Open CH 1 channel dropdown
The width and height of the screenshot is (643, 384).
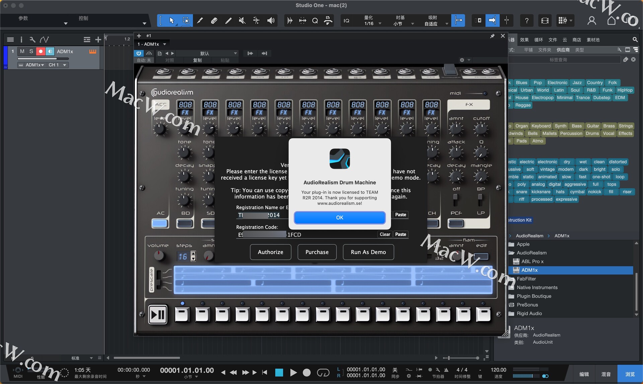pyautogui.click(x=57, y=65)
